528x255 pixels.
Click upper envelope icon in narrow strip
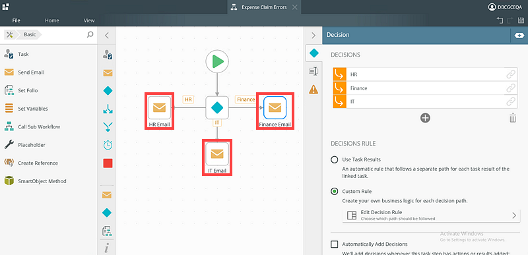coord(108,73)
